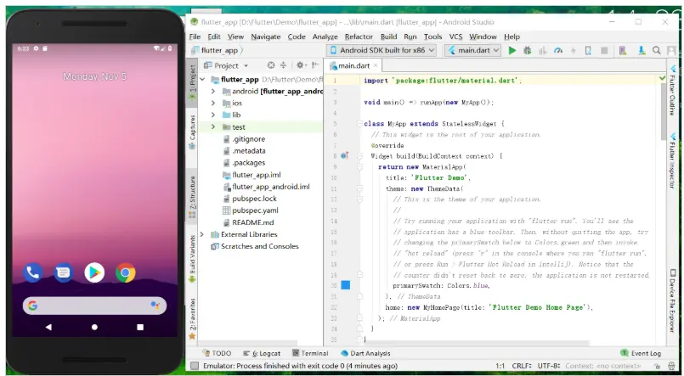Click the UTF-8 encoding in status bar
The height and width of the screenshot is (376, 684).
click(548, 366)
